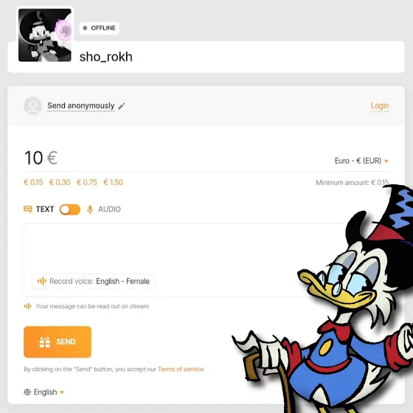Click the sho_rokh profile picture thumbnail
Screen dimensions: 413x413
coord(45,35)
